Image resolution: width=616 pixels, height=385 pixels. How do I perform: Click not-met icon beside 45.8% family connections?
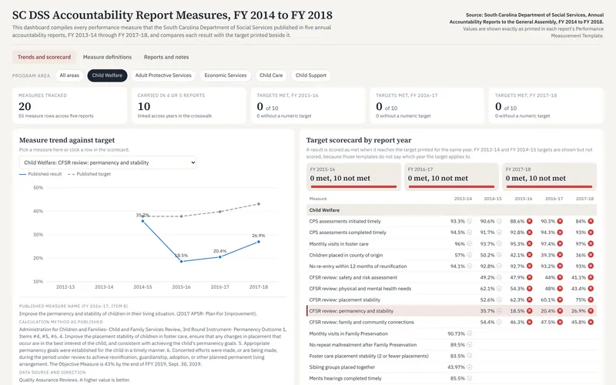(x=591, y=322)
